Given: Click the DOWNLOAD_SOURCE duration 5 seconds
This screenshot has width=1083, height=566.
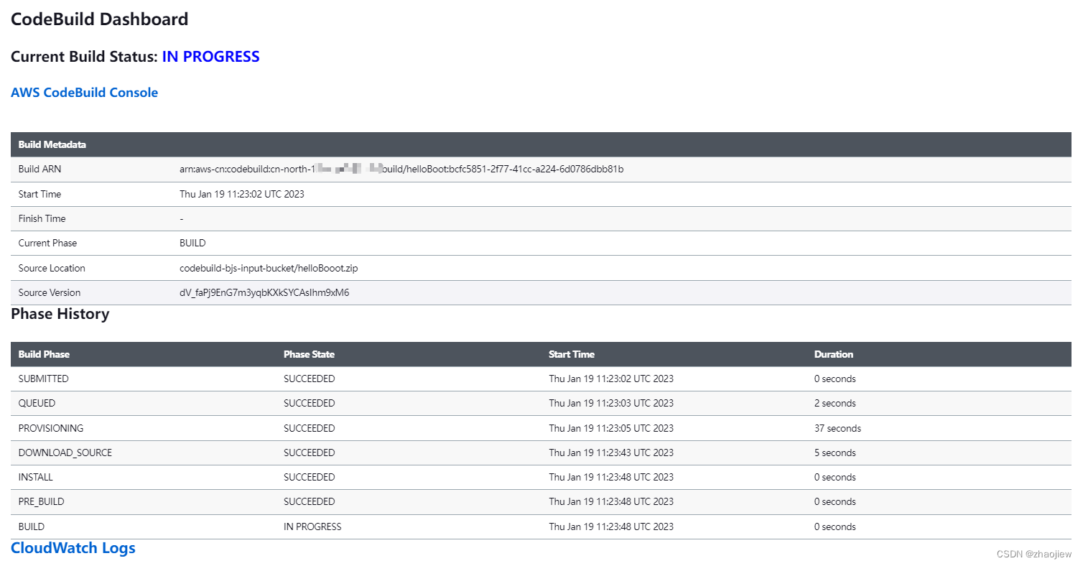Looking at the screenshot, I should (x=835, y=453).
